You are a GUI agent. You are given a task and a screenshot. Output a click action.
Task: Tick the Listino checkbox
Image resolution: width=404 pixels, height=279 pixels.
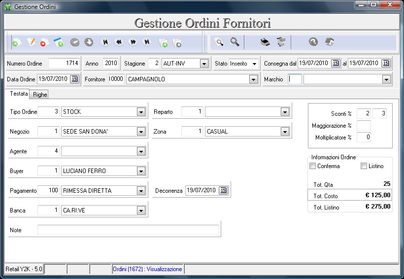[x=364, y=166]
